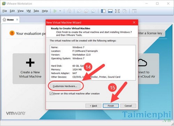Screen dimensions: 174x126
Task: Click the Unity mode toolbar icon
Action: coord(124,11)
